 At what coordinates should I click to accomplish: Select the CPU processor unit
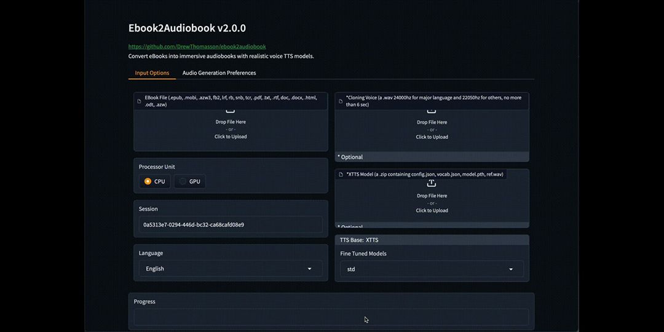pyautogui.click(x=154, y=181)
